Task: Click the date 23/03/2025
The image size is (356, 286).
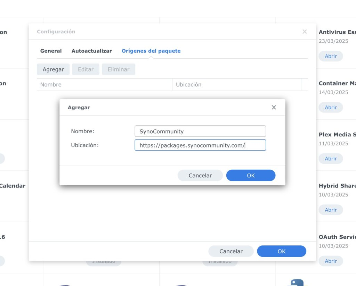Action: [333, 41]
